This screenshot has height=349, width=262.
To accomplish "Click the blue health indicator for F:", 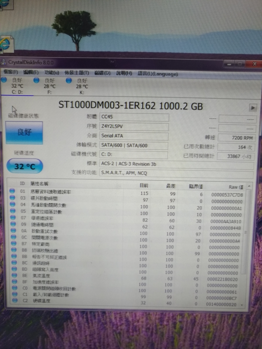I will tap(36, 80).
